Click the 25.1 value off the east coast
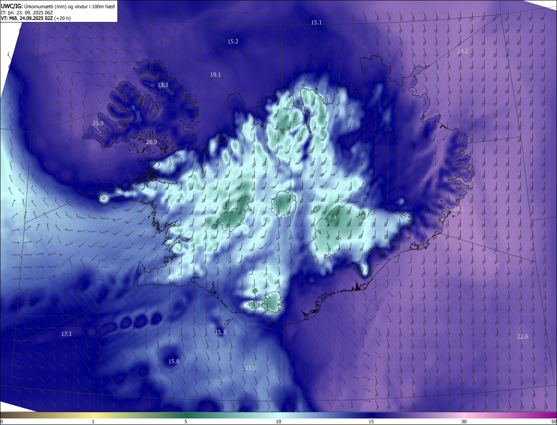Screen dimensions: 557x425 coord(459,209)
